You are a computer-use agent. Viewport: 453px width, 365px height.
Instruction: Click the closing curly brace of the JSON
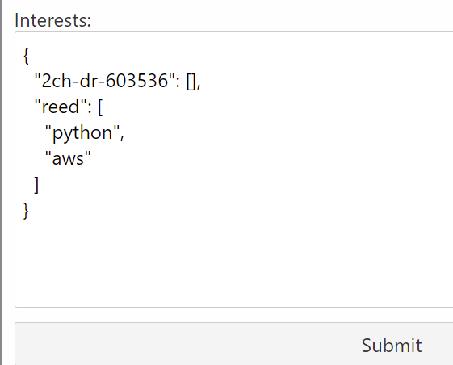tap(26, 211)
